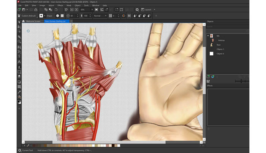Click the Pick tool arrow
Screen dimensions: 266x153
19,22
